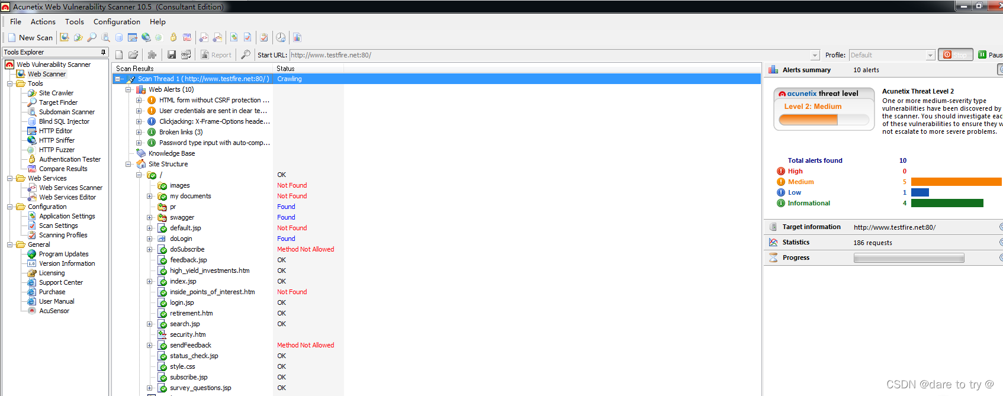Select Subdomain Scanner in the tree

(x=67, y=112)
